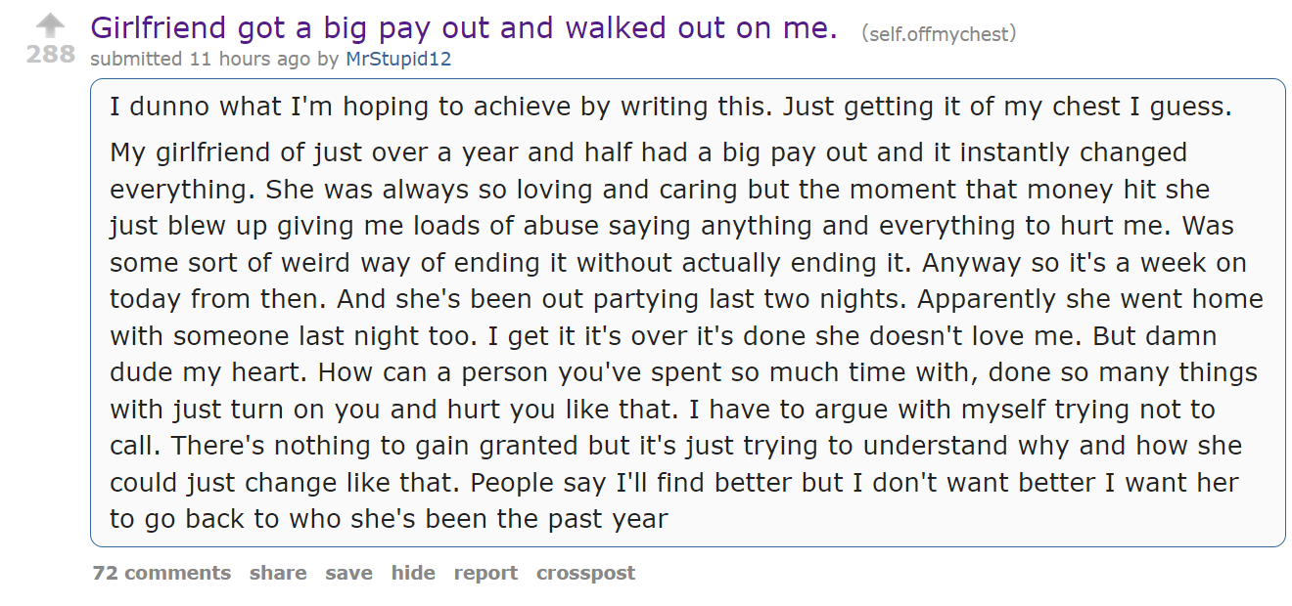
Task: Open the 72 comments link
Action: coord(161,573)
